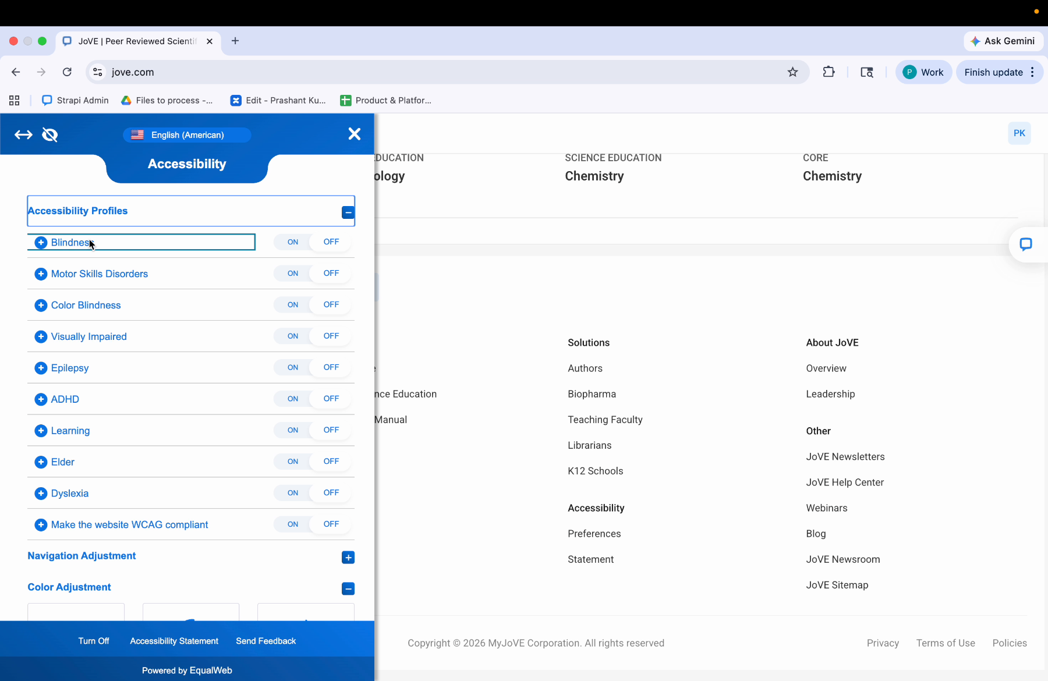Image resolution: width=1048 pixels, height=681 pixels.
Task: Open the chat bubble widget
Action: coord(1026,244)
